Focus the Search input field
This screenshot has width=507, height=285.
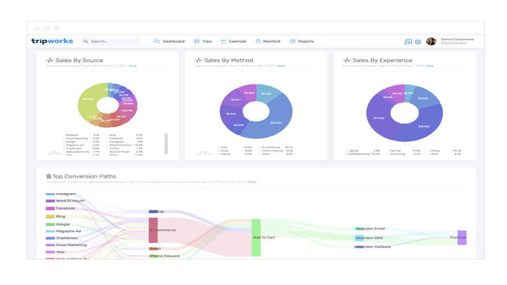111,42
